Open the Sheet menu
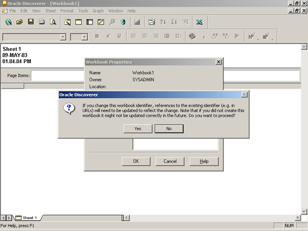 (x=50, y=11)
